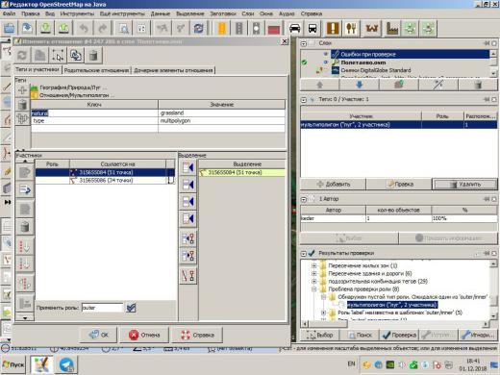Switch to Родительские отношения tab
500x375 pixels.
tap(96, 70)
